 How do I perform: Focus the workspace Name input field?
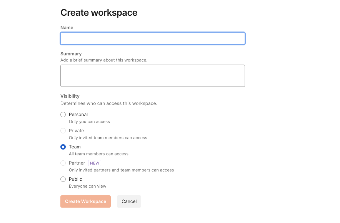tap(153, 38)
